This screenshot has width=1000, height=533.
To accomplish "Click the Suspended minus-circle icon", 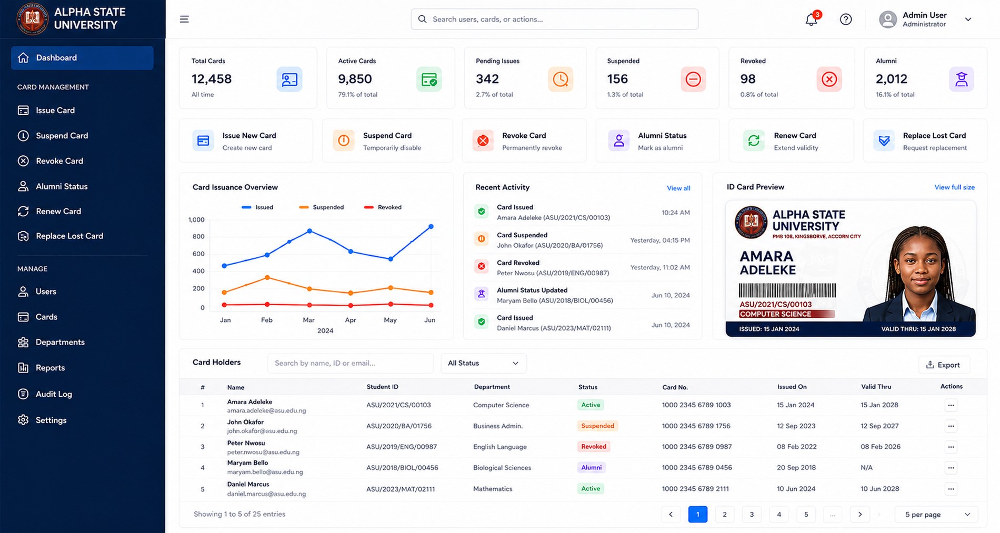I will pos(693,79).
